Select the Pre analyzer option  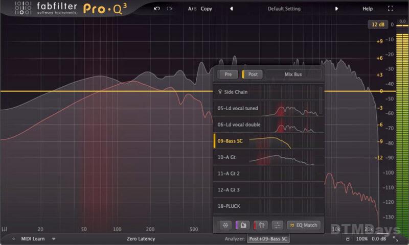pos(228,75)
